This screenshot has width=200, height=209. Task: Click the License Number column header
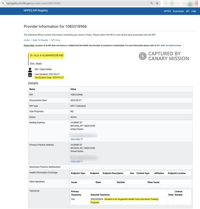click(x=179, y=193)
